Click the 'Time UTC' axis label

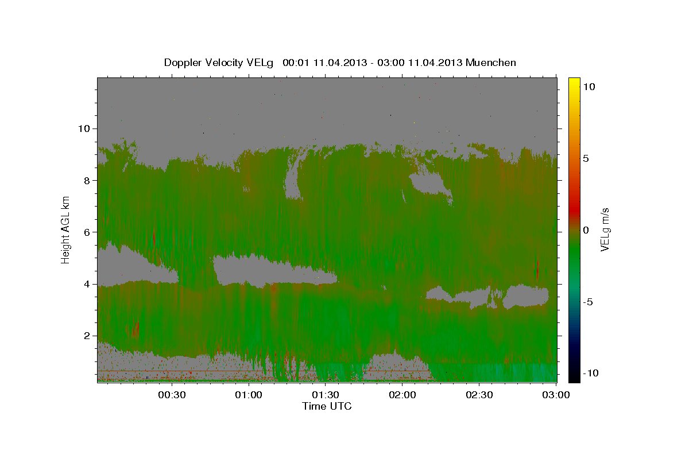327,406
